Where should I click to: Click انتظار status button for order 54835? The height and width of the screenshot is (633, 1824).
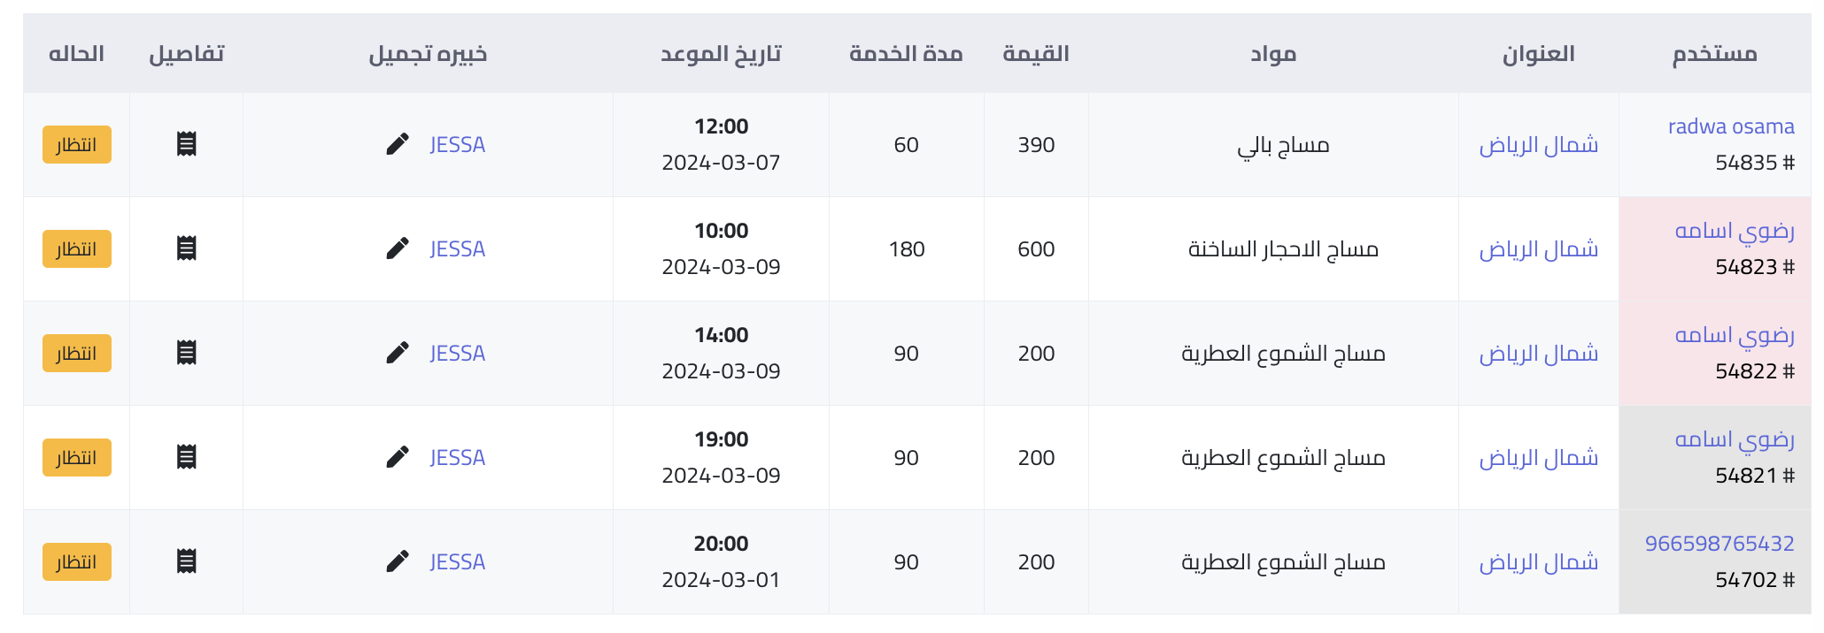pyautogui.click(x=77, y=145)
